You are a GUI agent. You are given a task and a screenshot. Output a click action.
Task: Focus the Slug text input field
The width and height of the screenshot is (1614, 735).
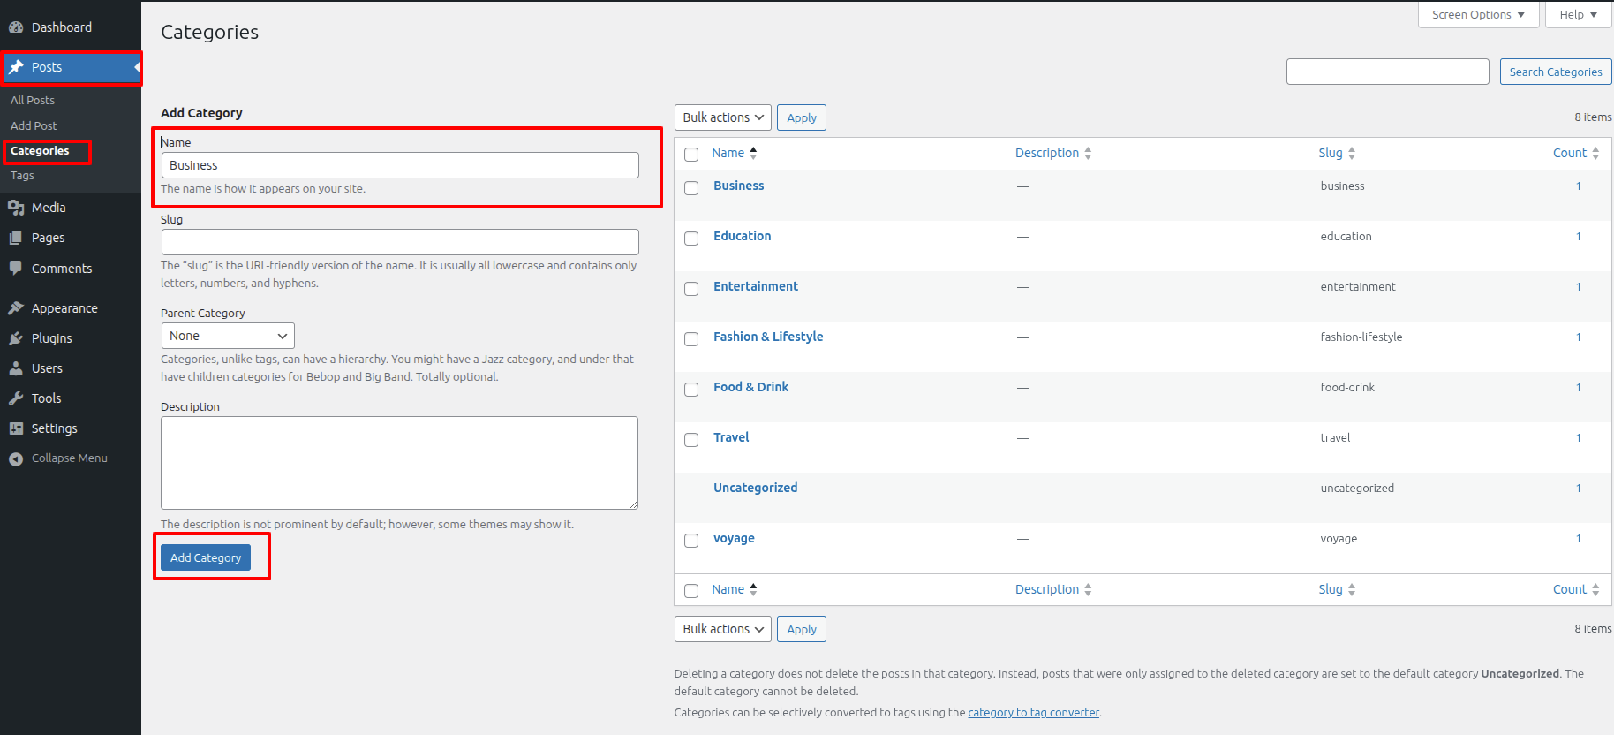pos(400,242)
